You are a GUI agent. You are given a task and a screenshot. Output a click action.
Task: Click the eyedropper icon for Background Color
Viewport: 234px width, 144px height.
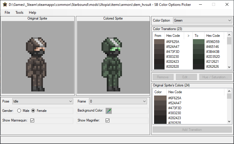tap(109, 111)
